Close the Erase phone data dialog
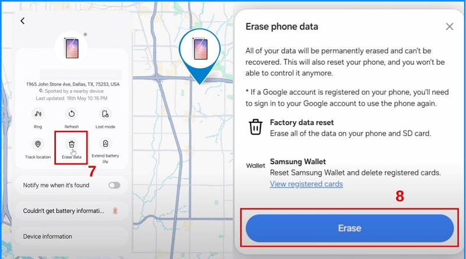The image size is (466, 259). 449,26
